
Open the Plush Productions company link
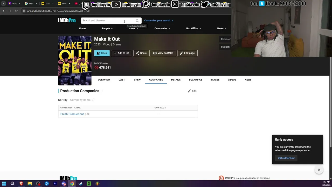click(x=72, y=114)
